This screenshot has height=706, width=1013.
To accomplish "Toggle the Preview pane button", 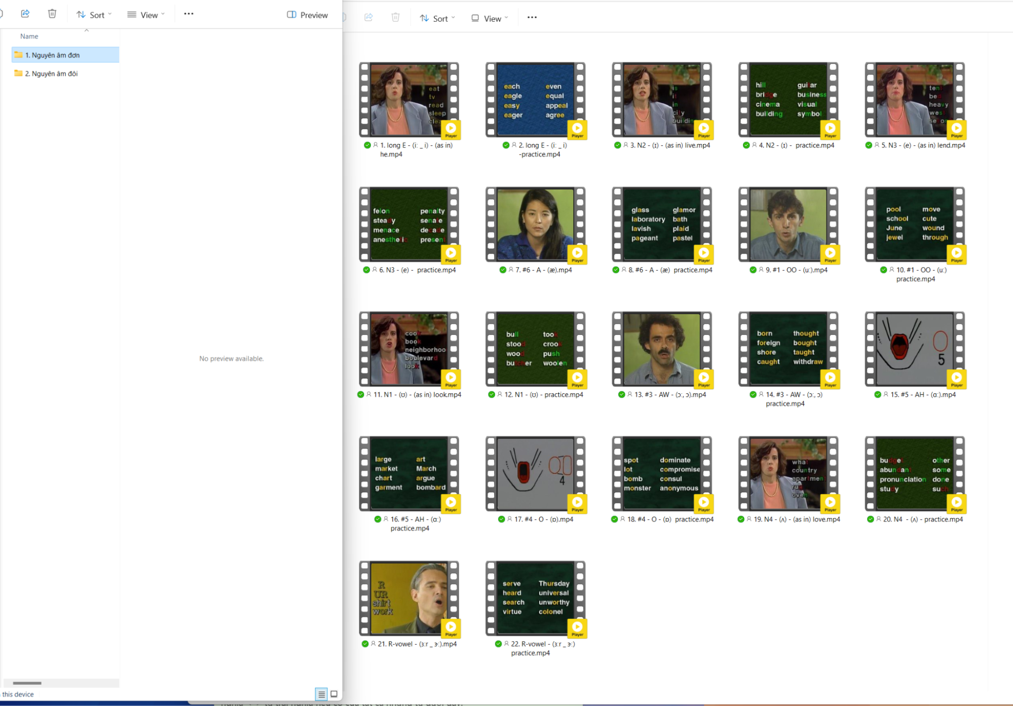I will click(307, 15).
